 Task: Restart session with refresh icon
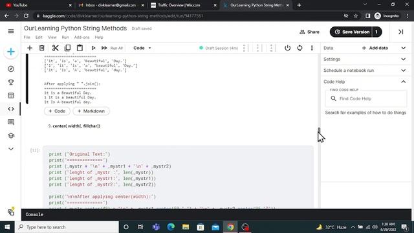coord(300,48)
